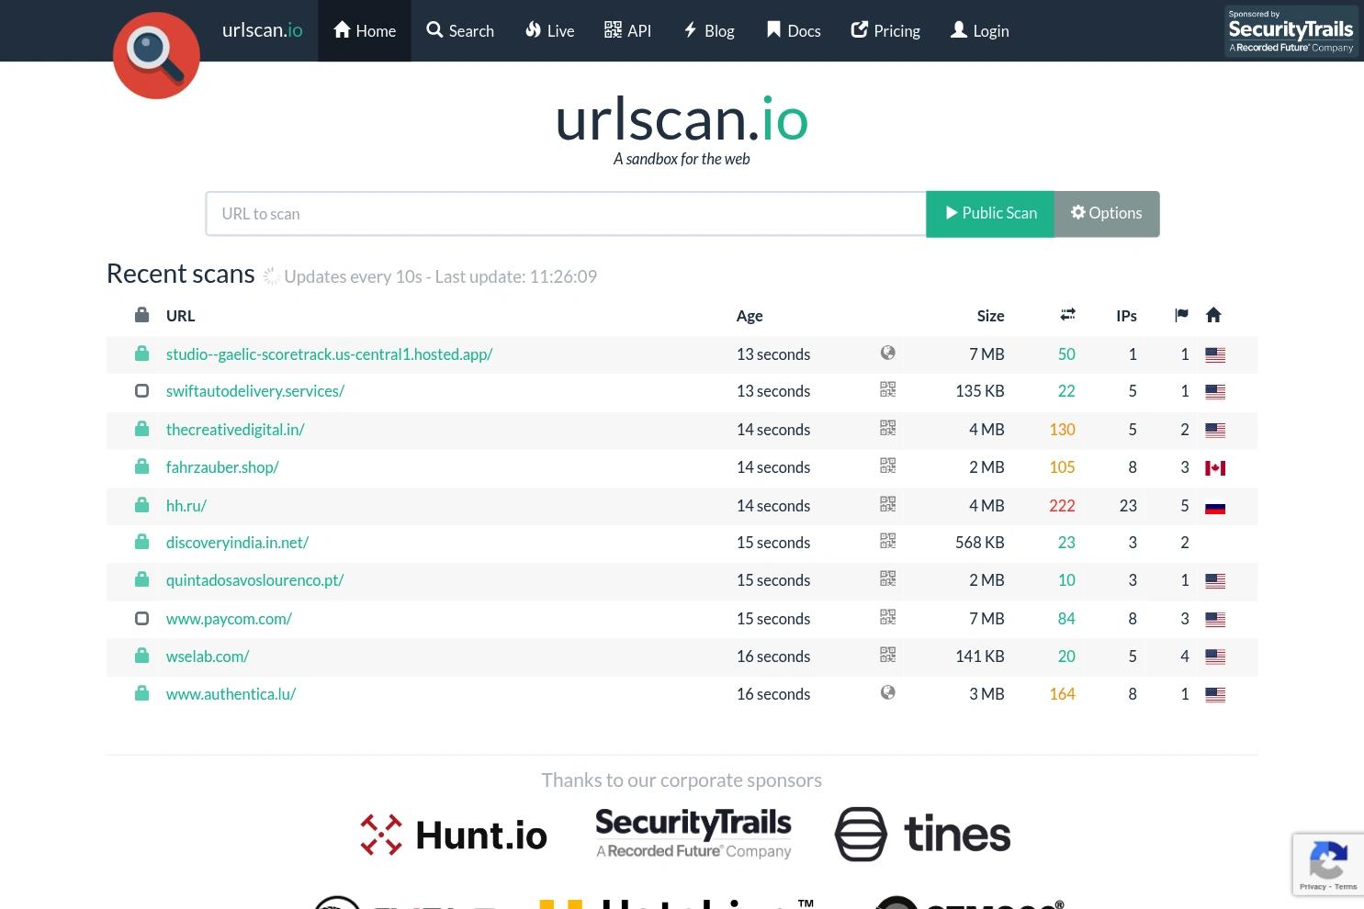
Task: Open the wselab.com scan result
Action: coord(208,656)
